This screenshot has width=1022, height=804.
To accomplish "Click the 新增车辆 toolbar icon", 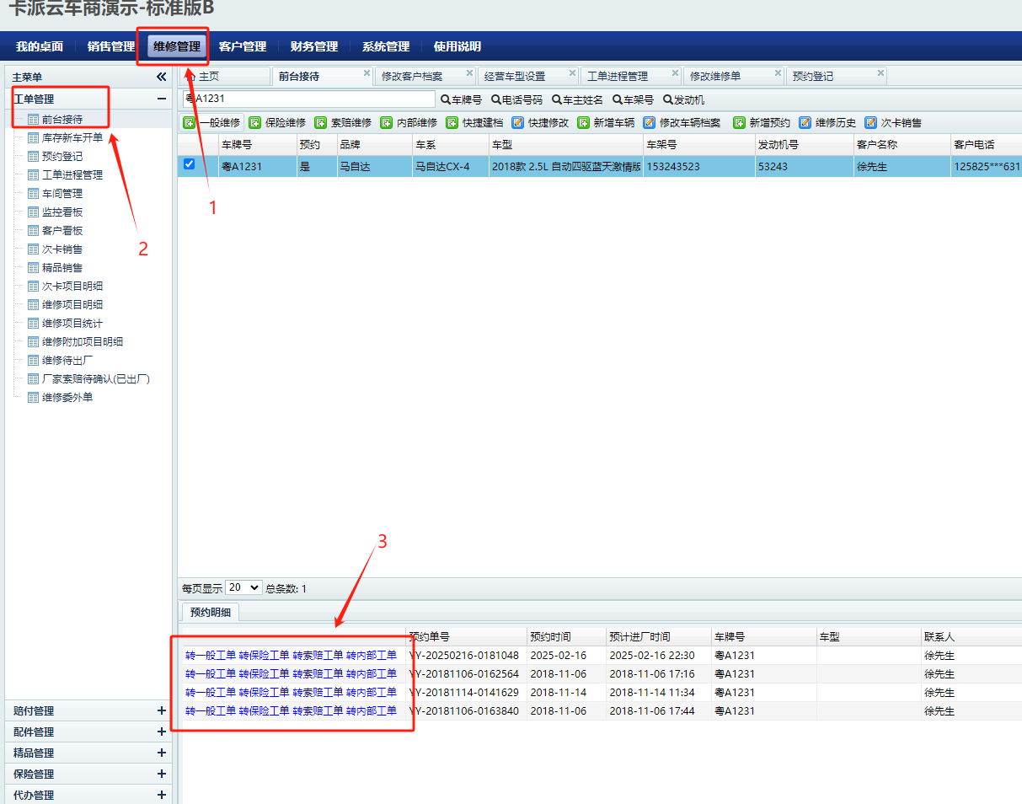I will 583,123.
